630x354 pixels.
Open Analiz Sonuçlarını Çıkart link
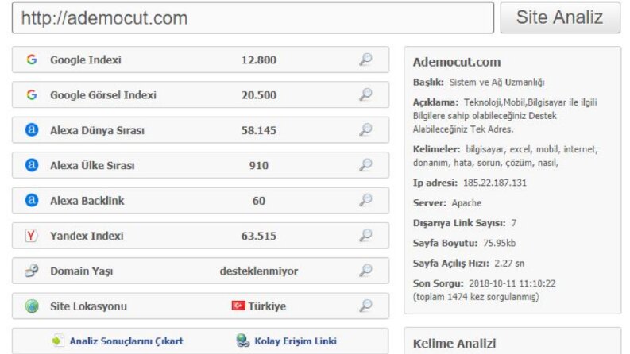tap(126, 341)
